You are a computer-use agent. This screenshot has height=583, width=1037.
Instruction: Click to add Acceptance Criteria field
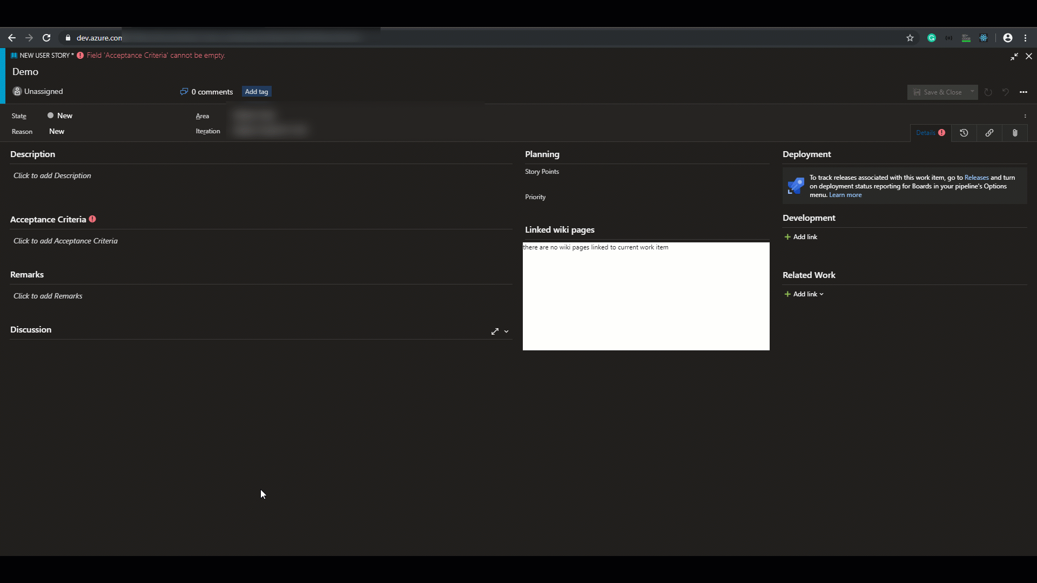point(65,241)
